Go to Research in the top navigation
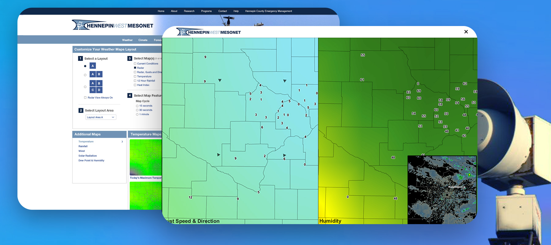 coord(189,11)
